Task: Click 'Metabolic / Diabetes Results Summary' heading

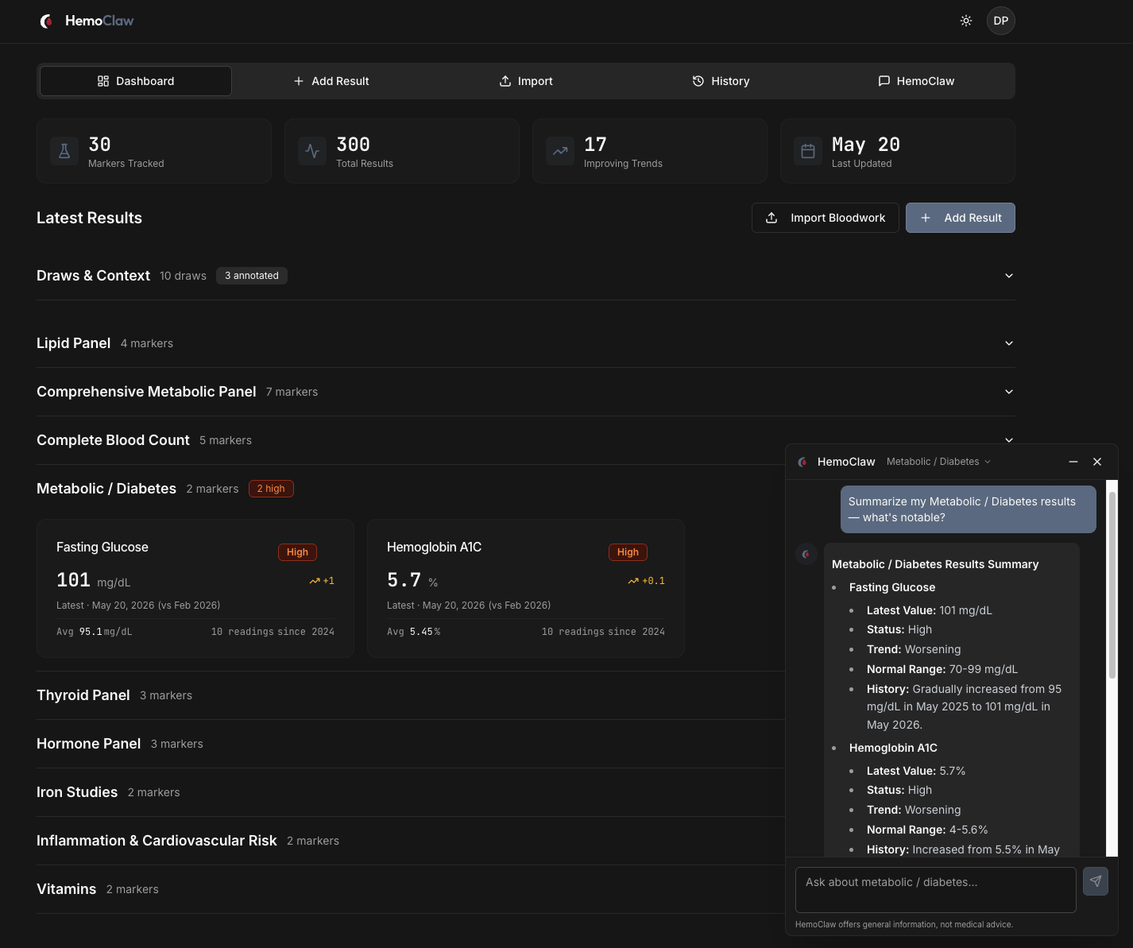Action: click(x=935, y=564)
